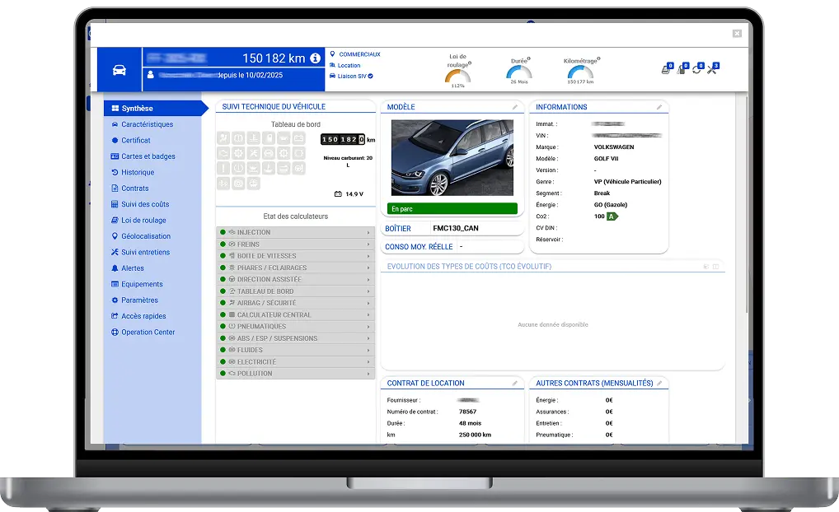Expand the PNEUMATIQUES calculator row
The width and height of the screenshot is (839, 512).
(x=295, y=327)
